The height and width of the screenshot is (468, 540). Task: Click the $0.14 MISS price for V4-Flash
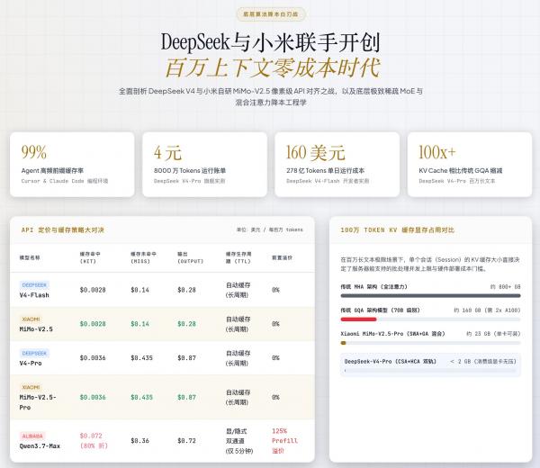click(139, 290)
